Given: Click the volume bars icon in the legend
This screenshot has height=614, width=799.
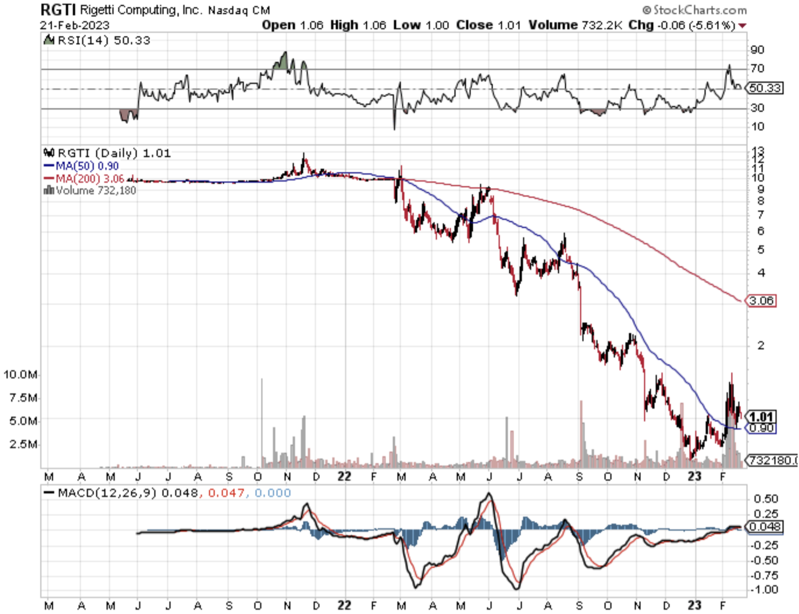Looking at the screenshot, I should click(49, 190).
